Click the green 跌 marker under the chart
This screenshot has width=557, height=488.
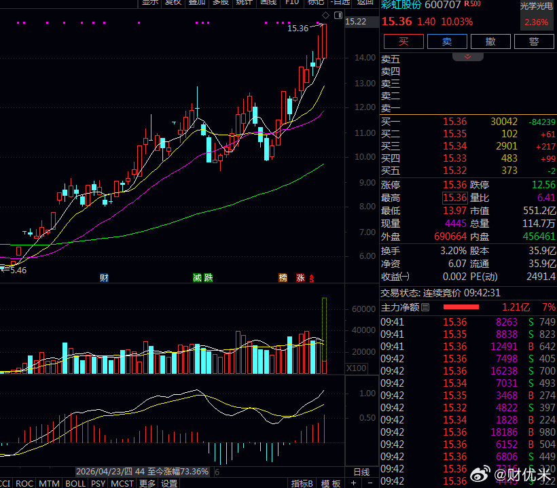tap(209, 277)
